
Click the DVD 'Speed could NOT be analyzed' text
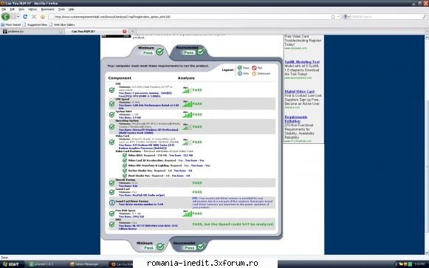(233, 224)
